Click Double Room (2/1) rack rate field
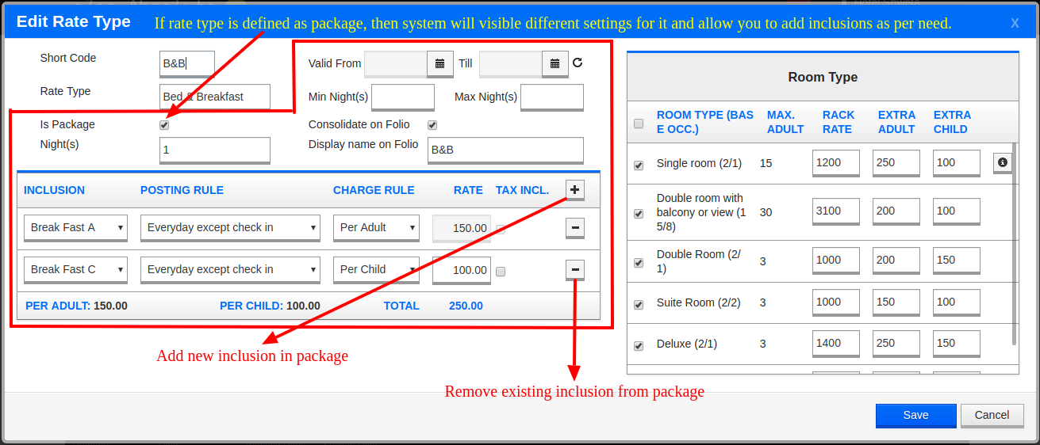Screen dimensions: 1040x445 pos(836,261)
